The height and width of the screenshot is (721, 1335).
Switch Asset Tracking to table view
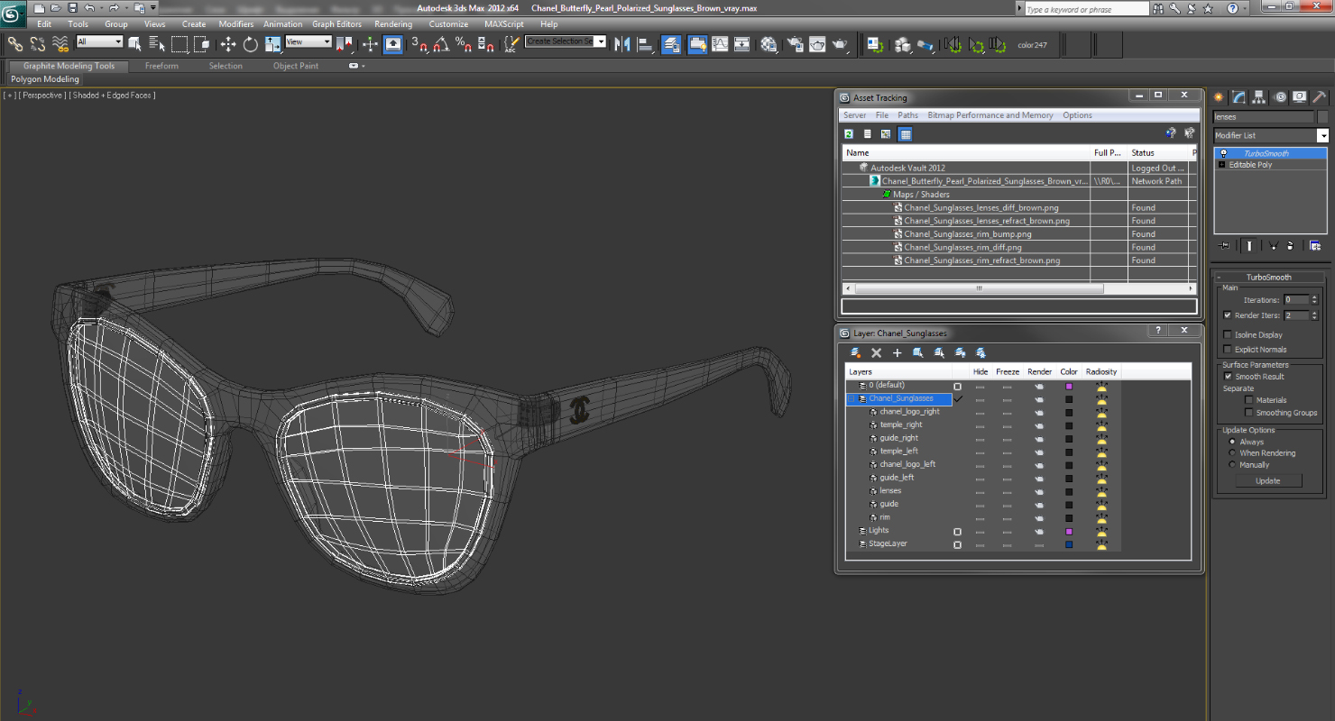(x=905, y=133)
